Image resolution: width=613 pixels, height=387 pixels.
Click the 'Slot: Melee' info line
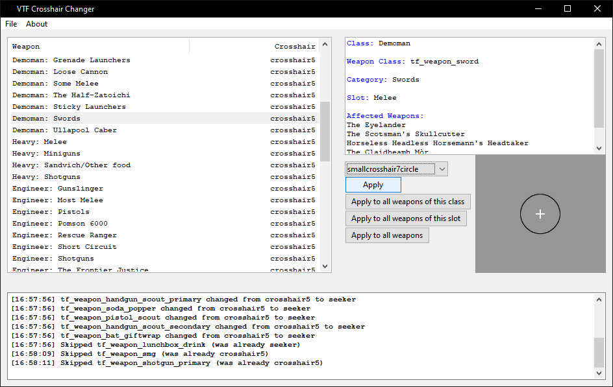[x=371, y=98]
